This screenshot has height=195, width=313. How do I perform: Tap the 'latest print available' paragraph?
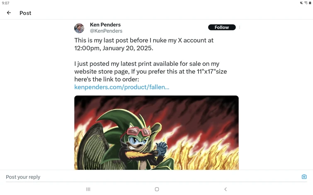150,71
